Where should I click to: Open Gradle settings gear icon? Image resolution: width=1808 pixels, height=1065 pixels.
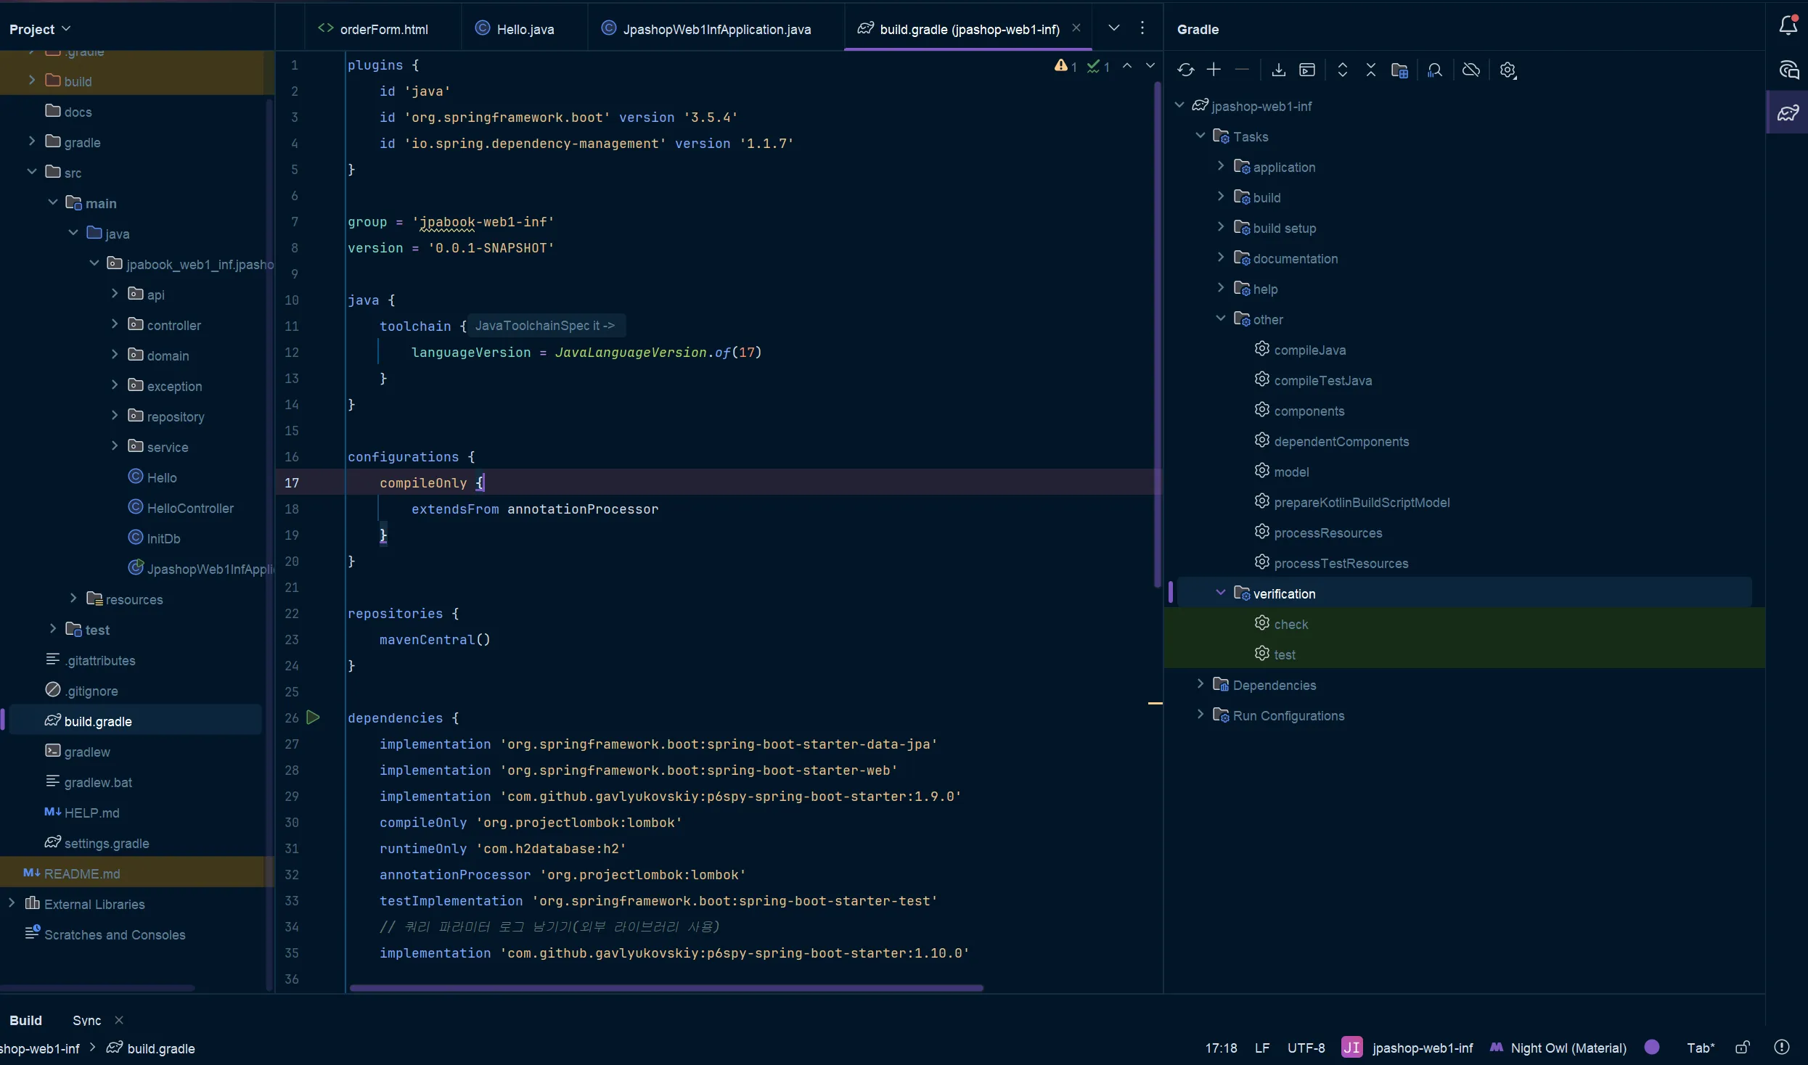click(1508, 70)
